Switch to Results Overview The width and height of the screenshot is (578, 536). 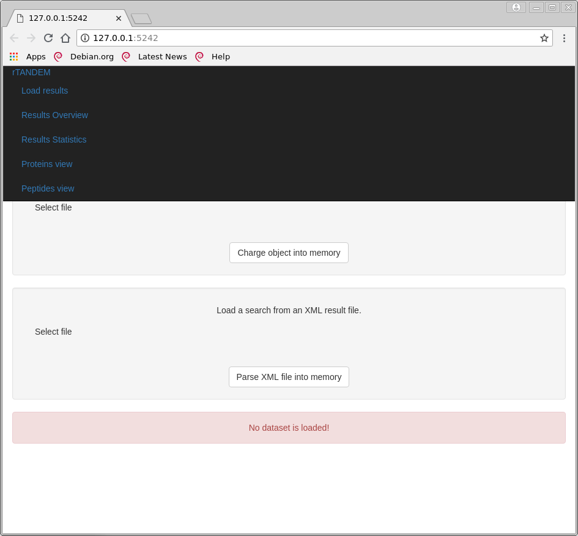coord(54,115)
